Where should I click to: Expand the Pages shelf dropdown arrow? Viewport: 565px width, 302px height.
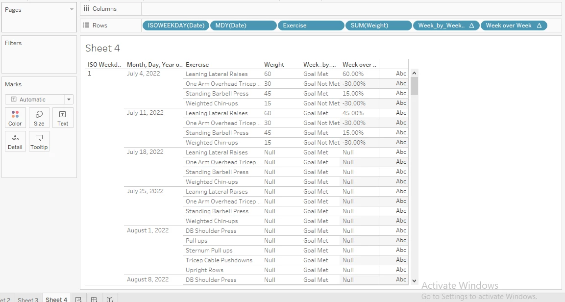coord(72,10)
